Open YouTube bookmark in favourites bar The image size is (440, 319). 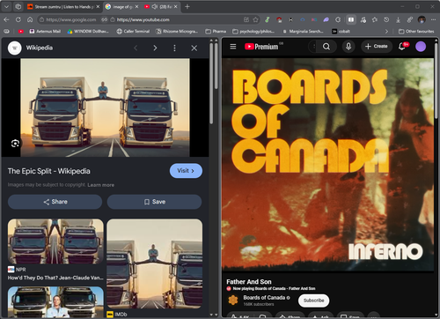pyautogui.click(x=21, y=31)
